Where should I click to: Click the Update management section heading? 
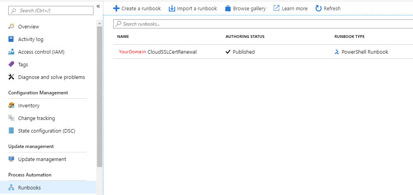point(31,146)
